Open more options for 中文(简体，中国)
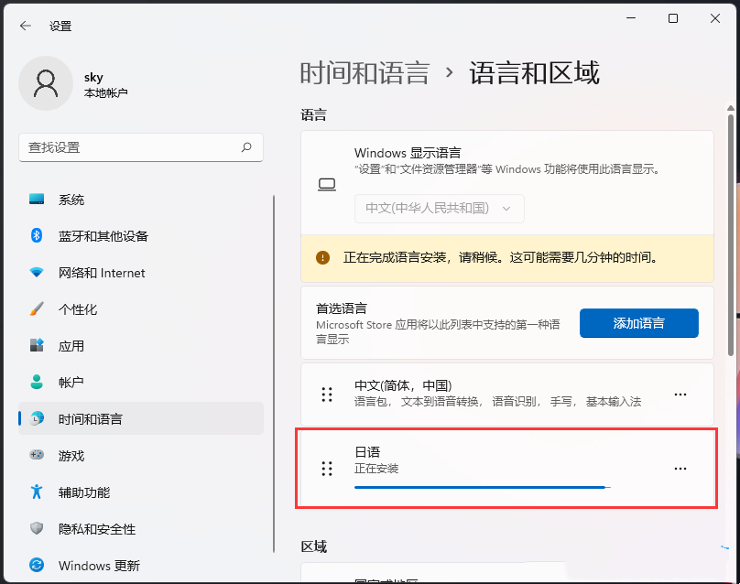 [x=680, y=394]
